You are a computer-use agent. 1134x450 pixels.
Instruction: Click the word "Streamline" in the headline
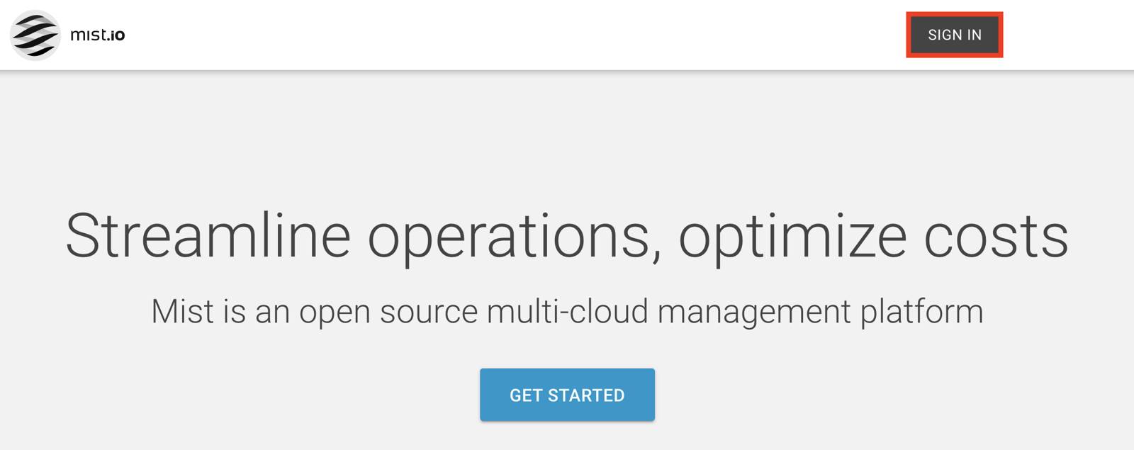[x=208, y=236]
